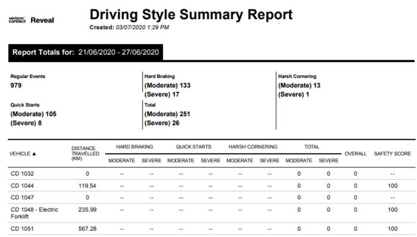The height and width of the screenshot is (237, 417).
Task: Click the DISTANCE TRAVELLED (KM) column header
Action: click(x=85, y=154)
